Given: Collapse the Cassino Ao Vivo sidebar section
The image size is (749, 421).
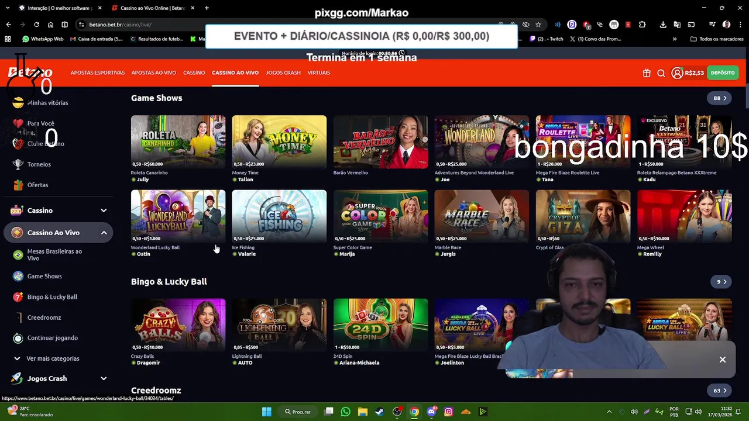Looking at the screenshot, I should pos(104,233).
